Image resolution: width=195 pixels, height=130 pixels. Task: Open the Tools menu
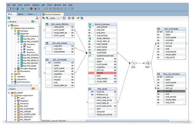coord(49,6)
